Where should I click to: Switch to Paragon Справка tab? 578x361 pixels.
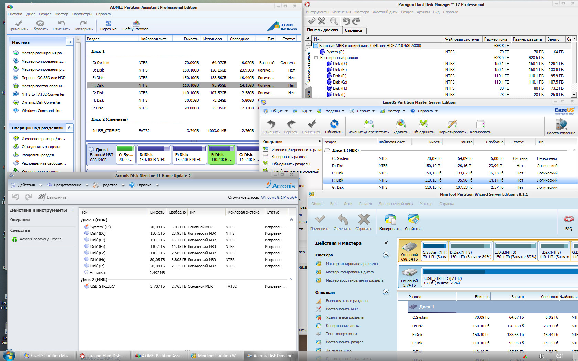point(354,30)
